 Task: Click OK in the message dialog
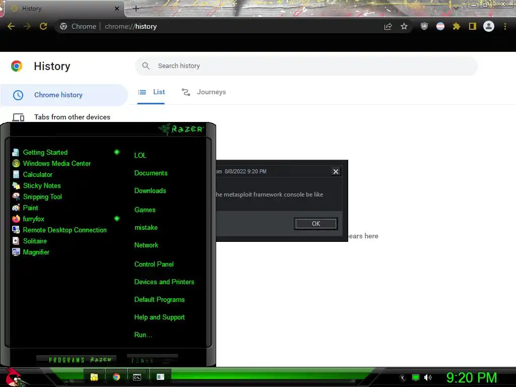(x=315, y=223)
